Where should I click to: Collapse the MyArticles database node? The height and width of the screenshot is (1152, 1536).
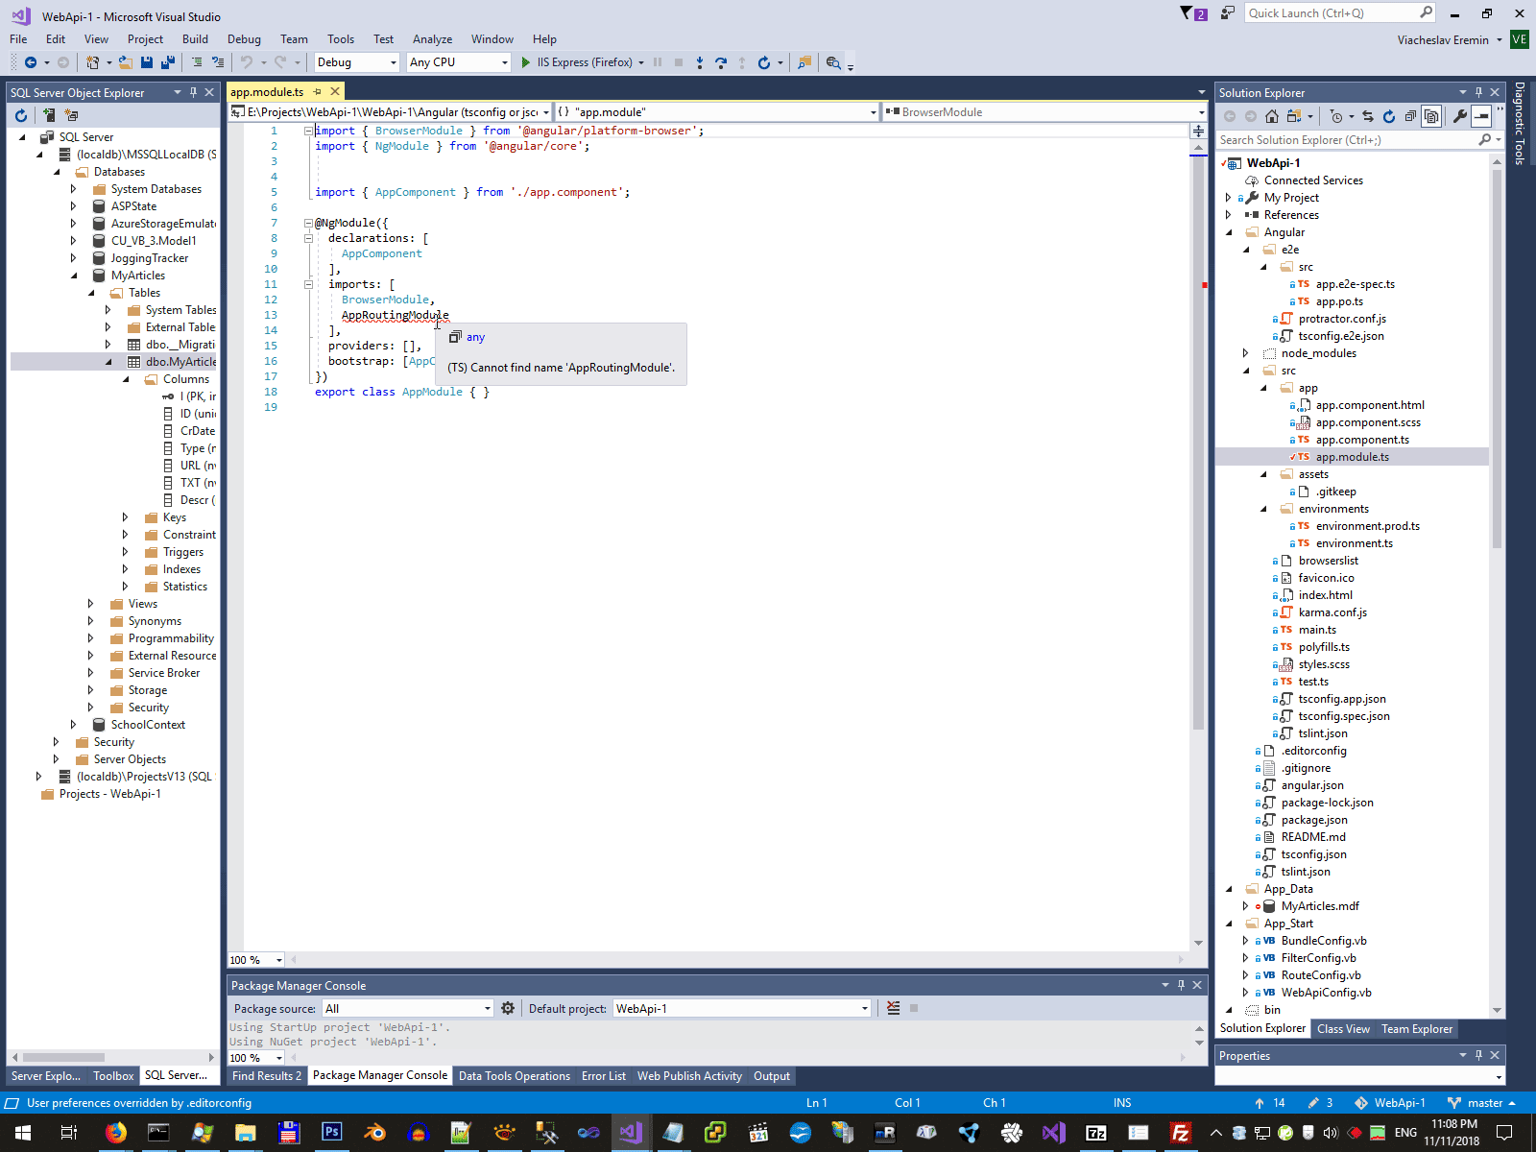(x=74, y=276)
